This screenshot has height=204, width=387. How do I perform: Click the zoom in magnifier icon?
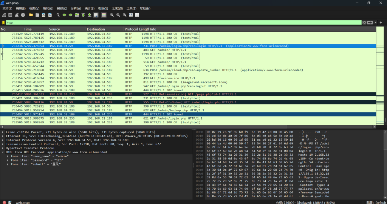(x=112, y=15)
